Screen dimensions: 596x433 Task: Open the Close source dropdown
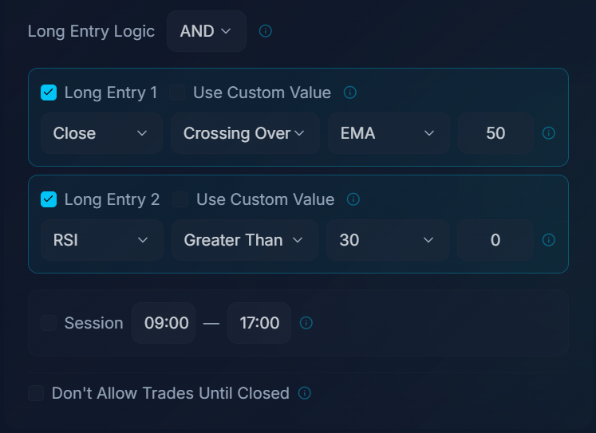click(101, 133)
